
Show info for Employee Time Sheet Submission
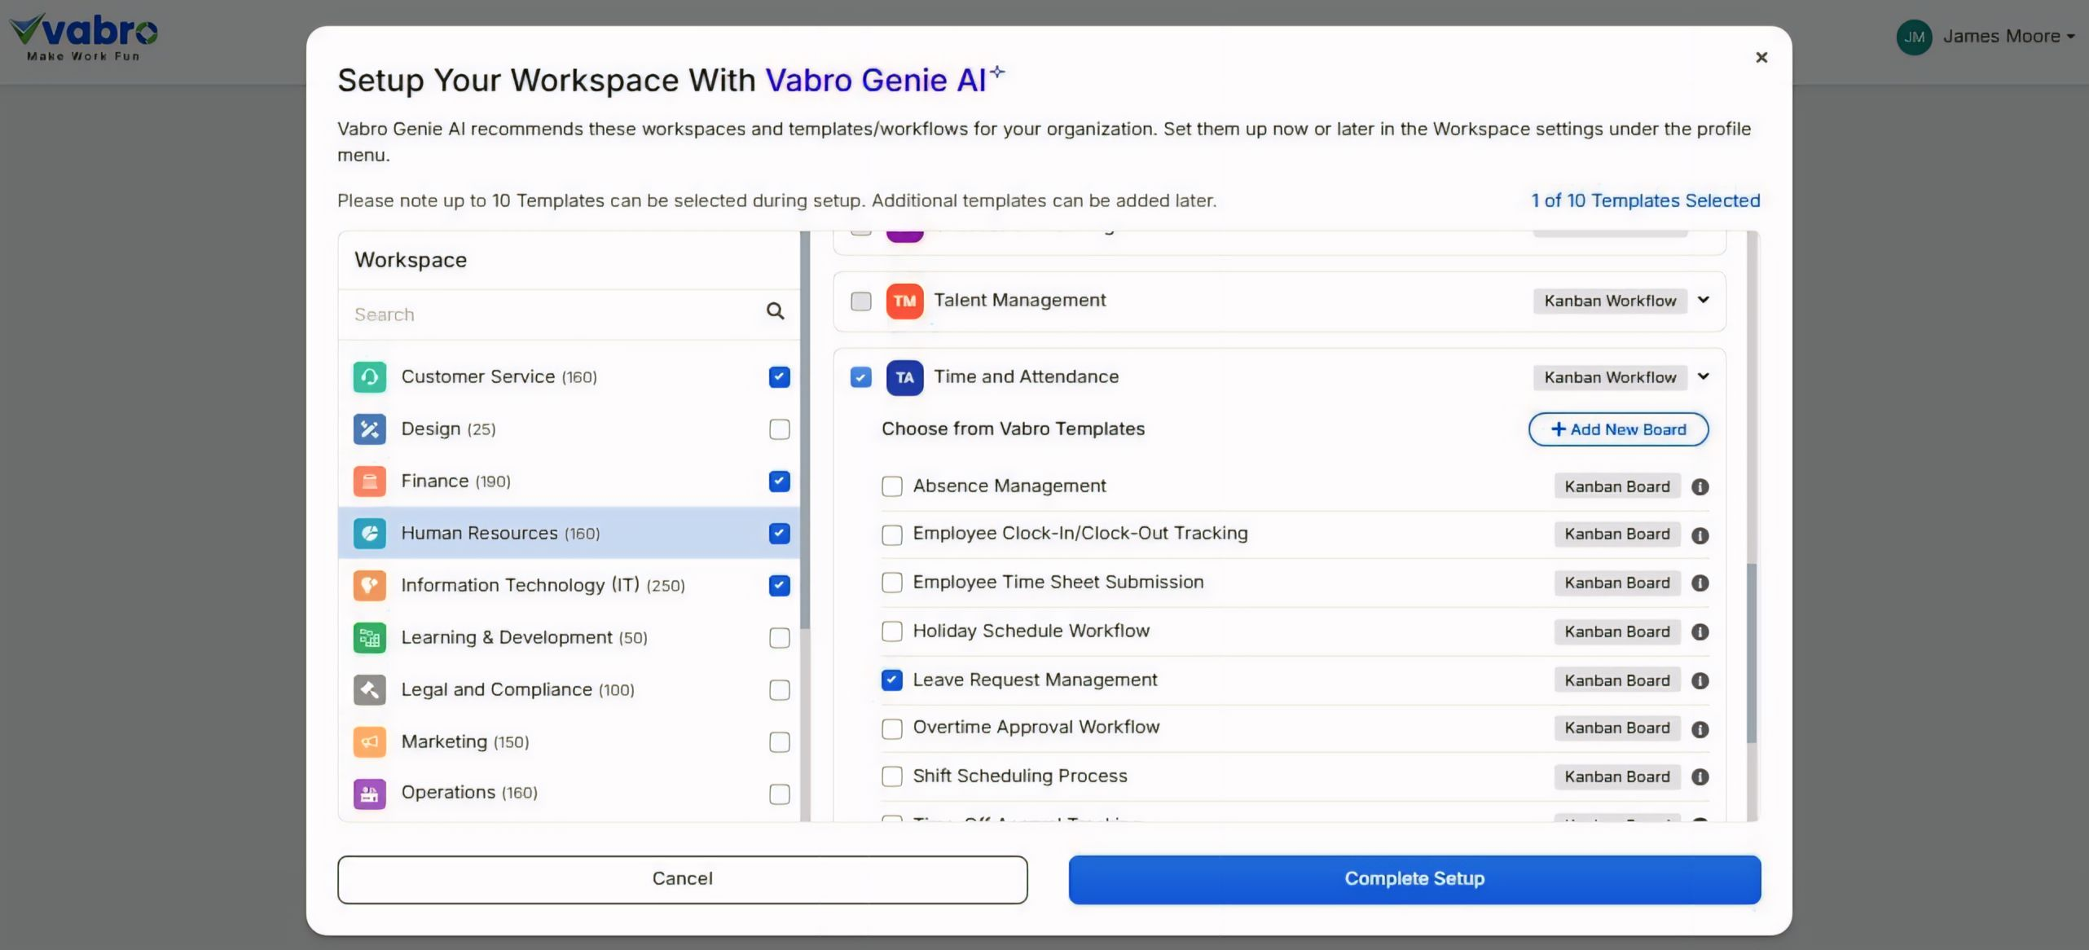[x=1700, y=583]
